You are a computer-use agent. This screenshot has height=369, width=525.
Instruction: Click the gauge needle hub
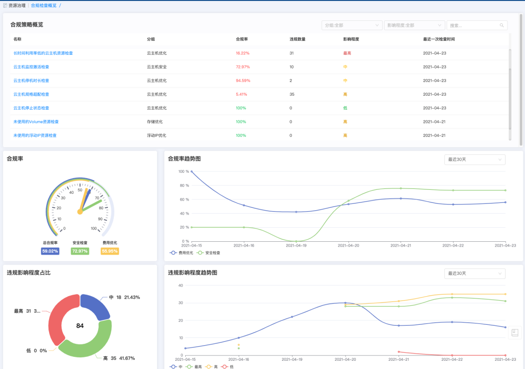tap(80, 212)
